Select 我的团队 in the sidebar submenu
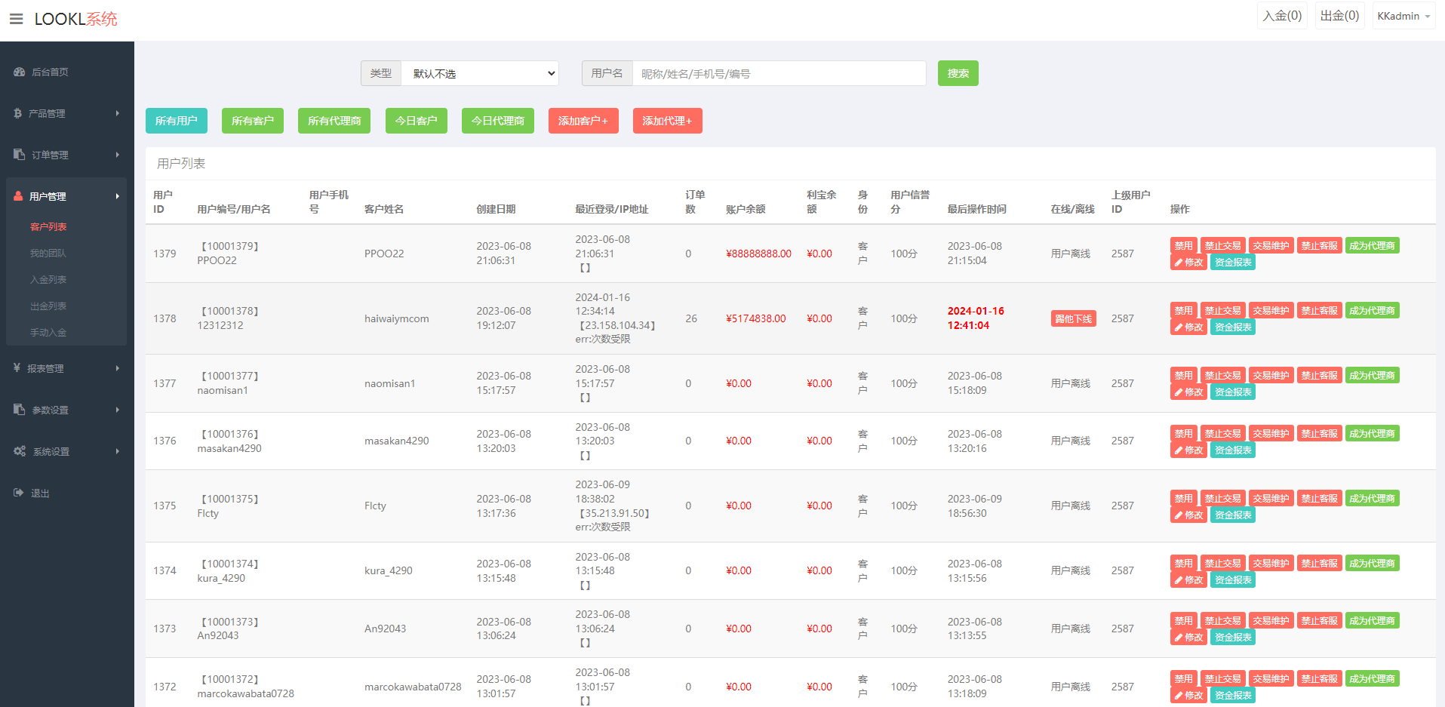This screenshot has width=1445, height=707. [x=48, y=254]
